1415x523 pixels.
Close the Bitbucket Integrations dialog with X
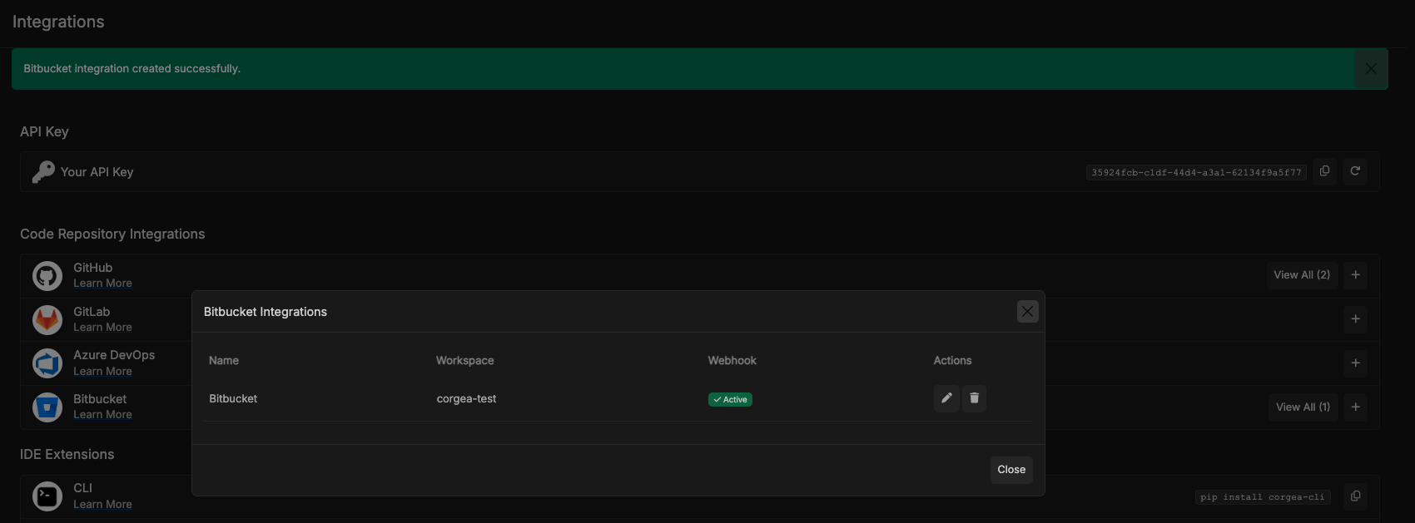(1027, 311)
